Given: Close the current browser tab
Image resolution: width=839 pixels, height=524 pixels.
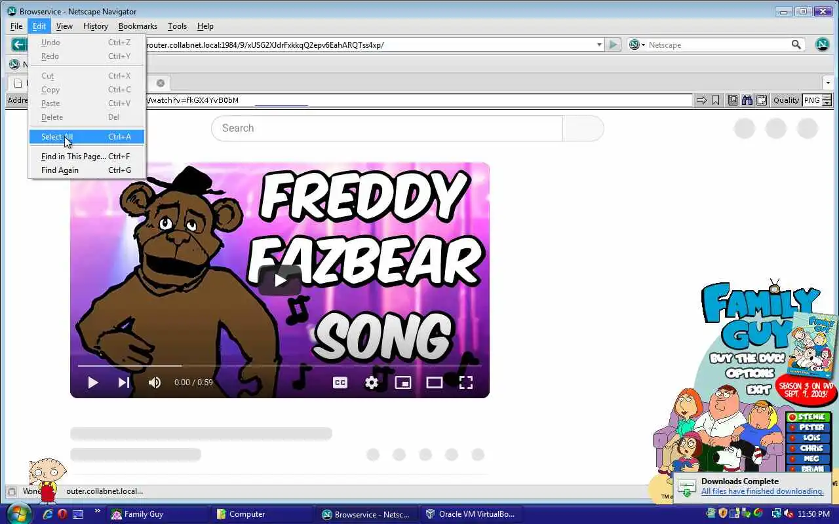Looking at the screenshot, I should click(x=161, y=83).
